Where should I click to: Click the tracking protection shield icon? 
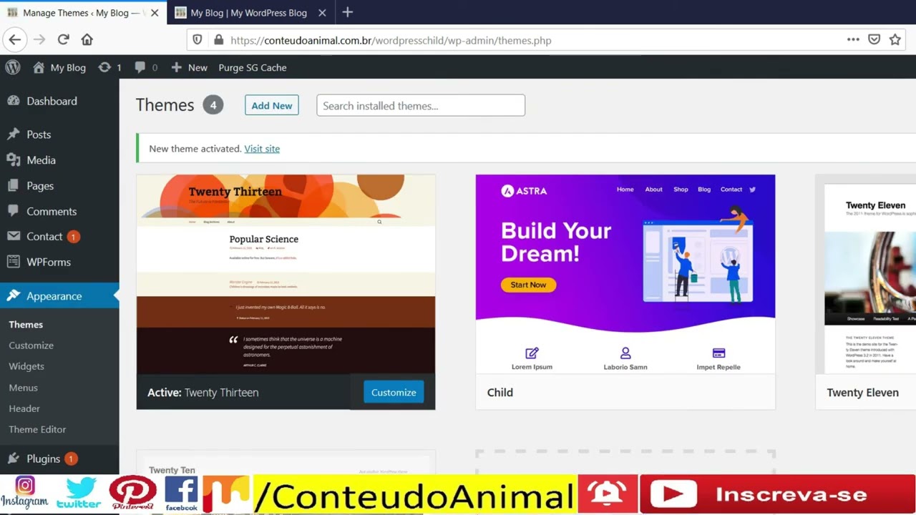(x=198, y=40)
